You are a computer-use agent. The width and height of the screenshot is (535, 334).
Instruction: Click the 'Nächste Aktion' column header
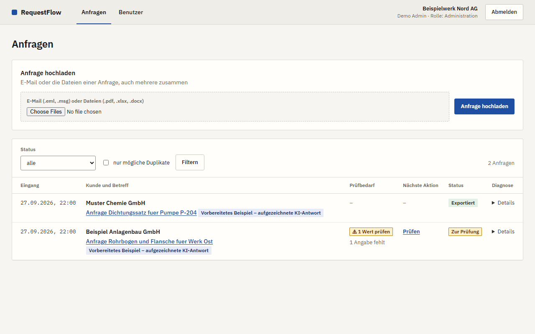(x=420, y=185)
